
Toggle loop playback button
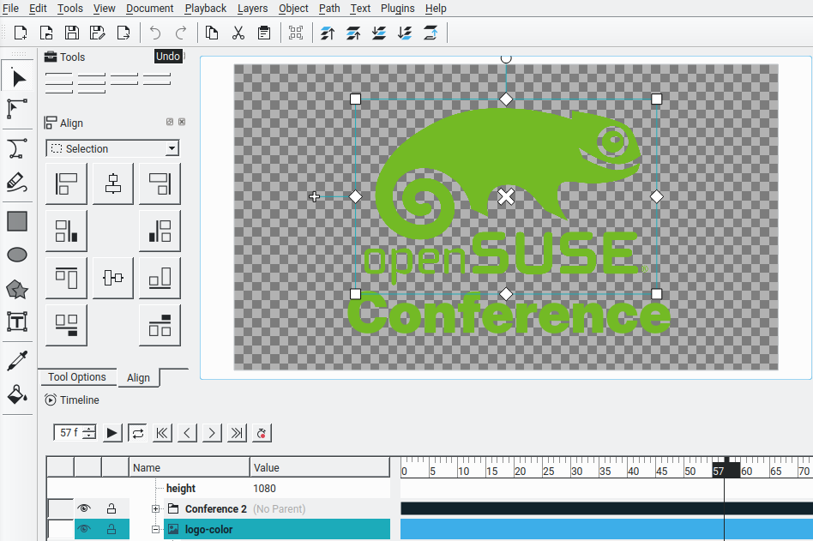[x=137, y=433]
